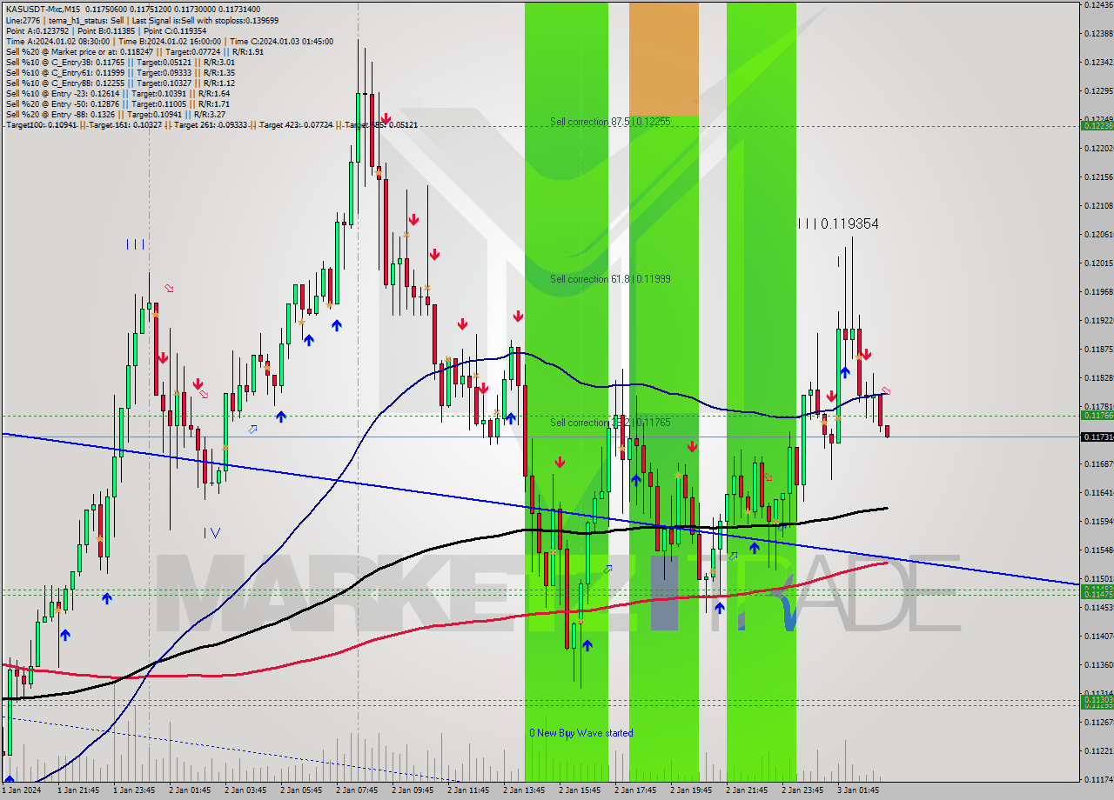Image resolution: width=1114 pixels, height=800 pixels.
Task: Click the '1 Jan 23:45' time axis label
Action: coord(134,790)
